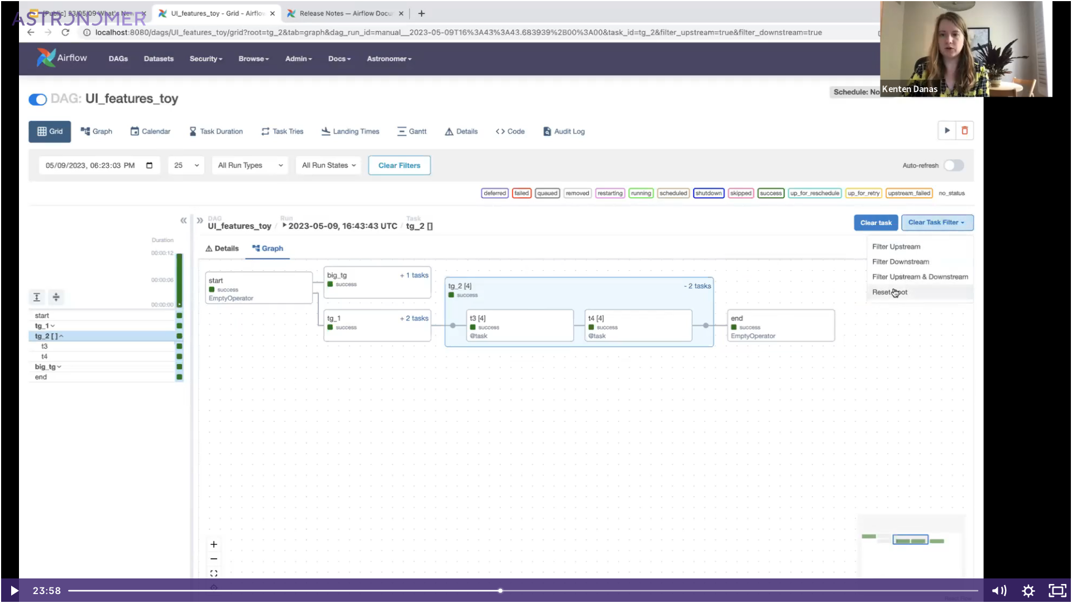Click the Clear Filters button
This screenshot has height=603, width=1072.
tap(399, 165)
